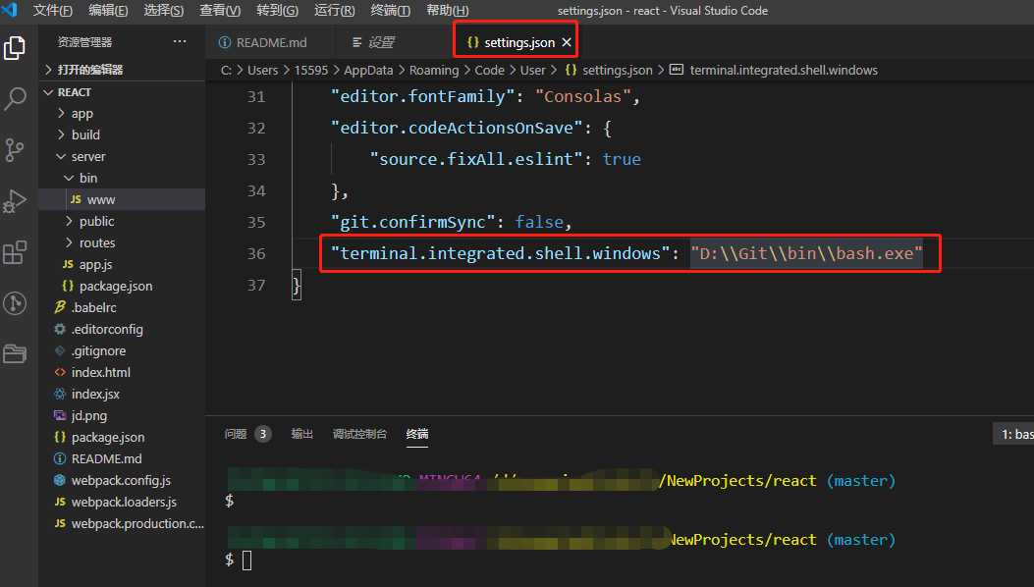Collapse the server folder

(x=61, y=156)
